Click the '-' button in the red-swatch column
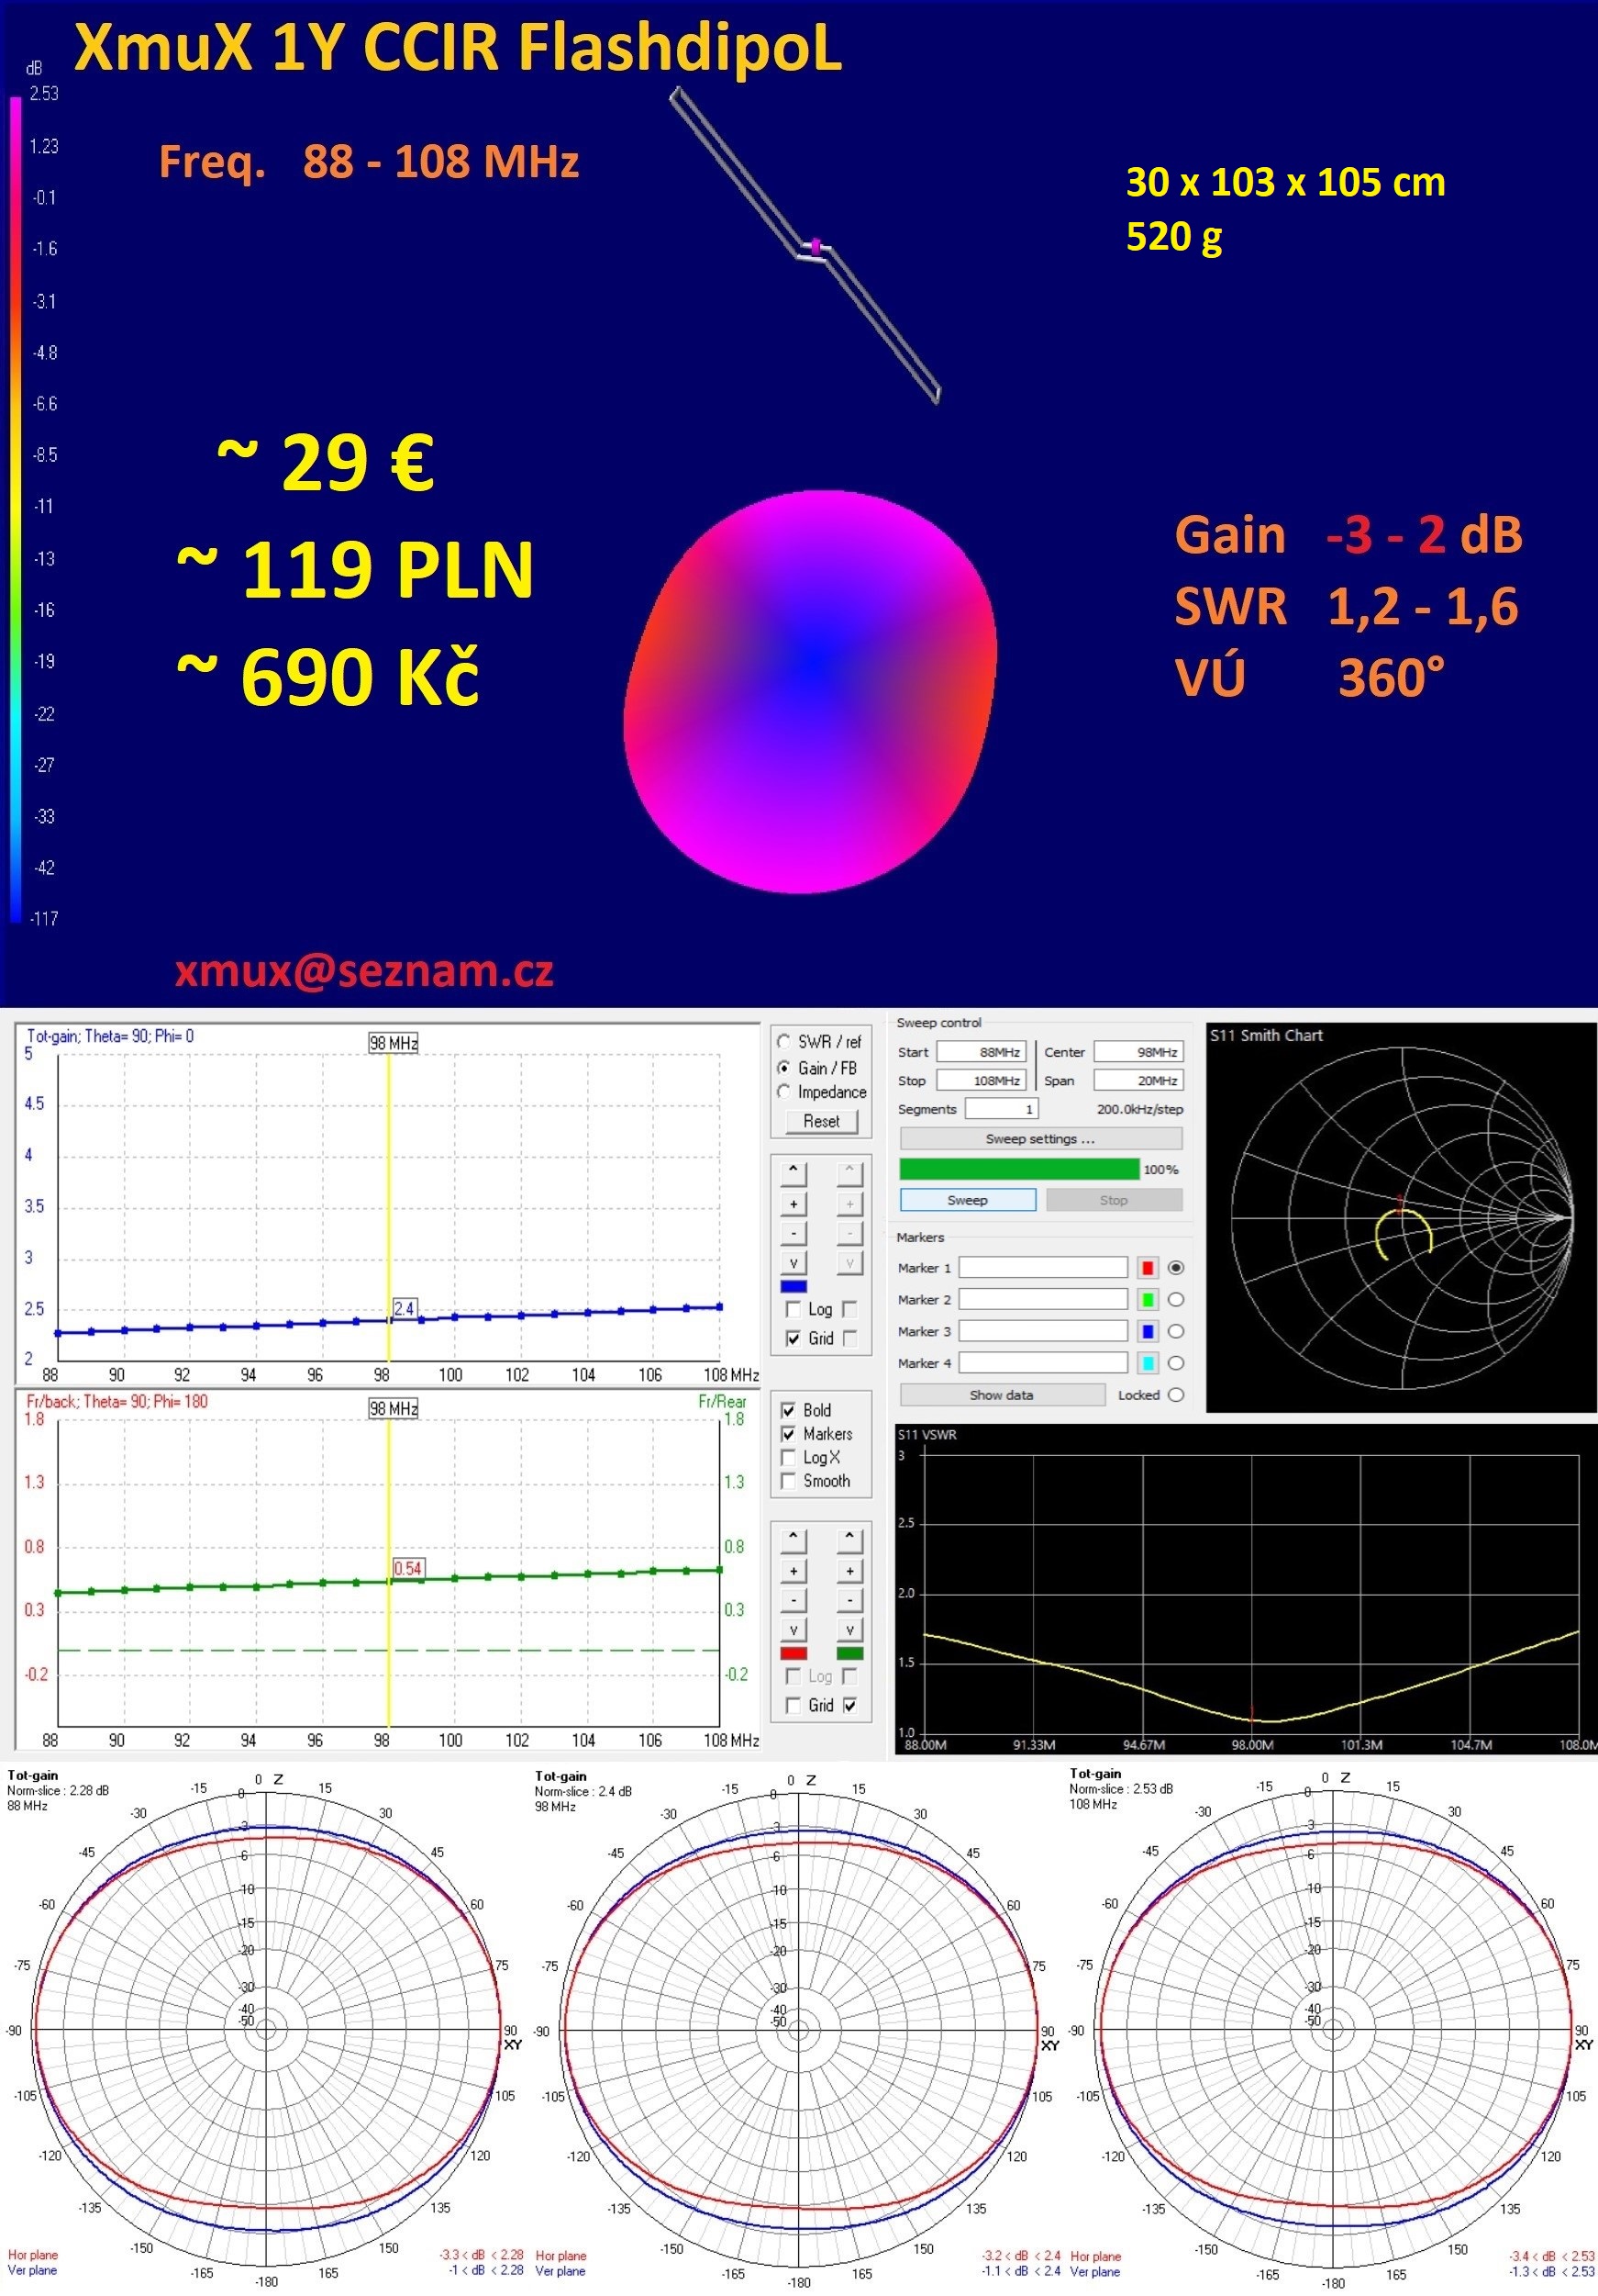 [x=793, y=1600]
